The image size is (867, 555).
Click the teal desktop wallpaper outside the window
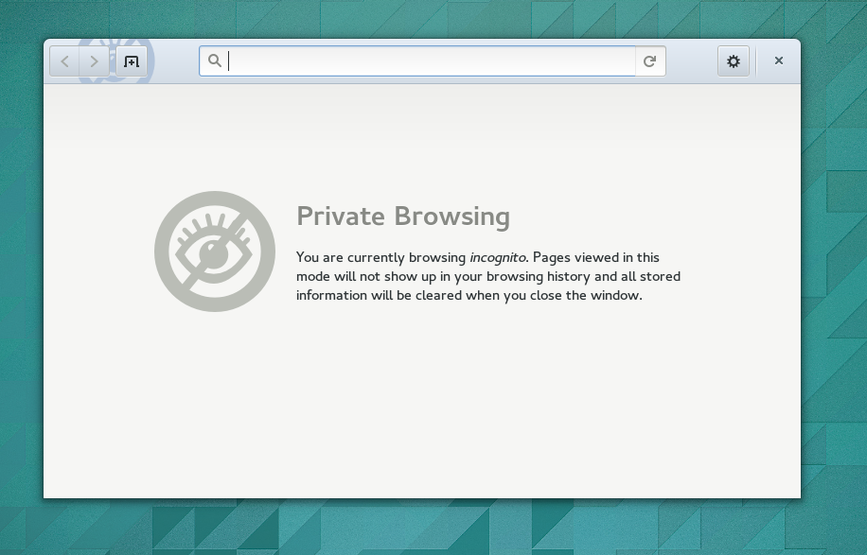834,276
